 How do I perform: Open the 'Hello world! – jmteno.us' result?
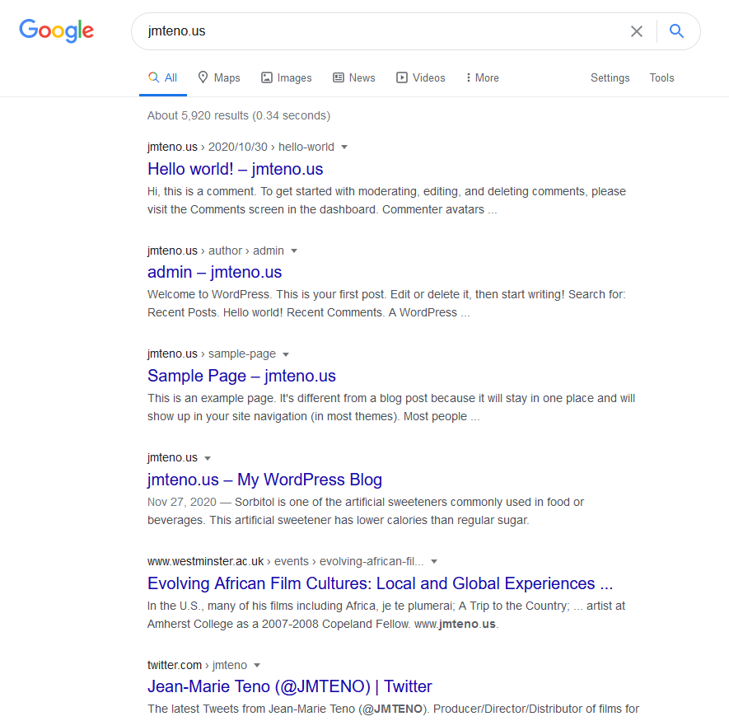(x=236, y=169)
